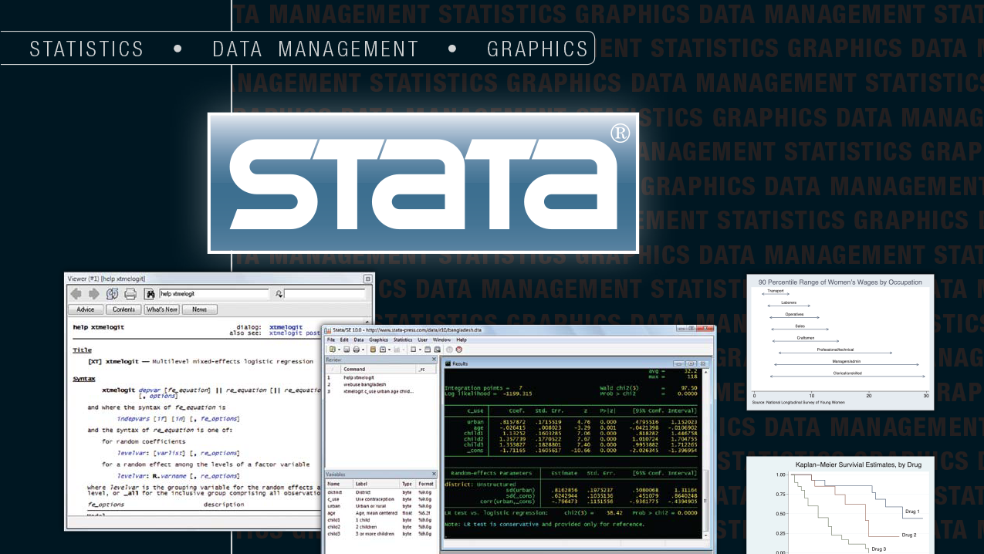Viewport: 984px width, 554px height.
Task: Click the Command column header in Review
Action: pyautogui.click(x=378, y=370)
